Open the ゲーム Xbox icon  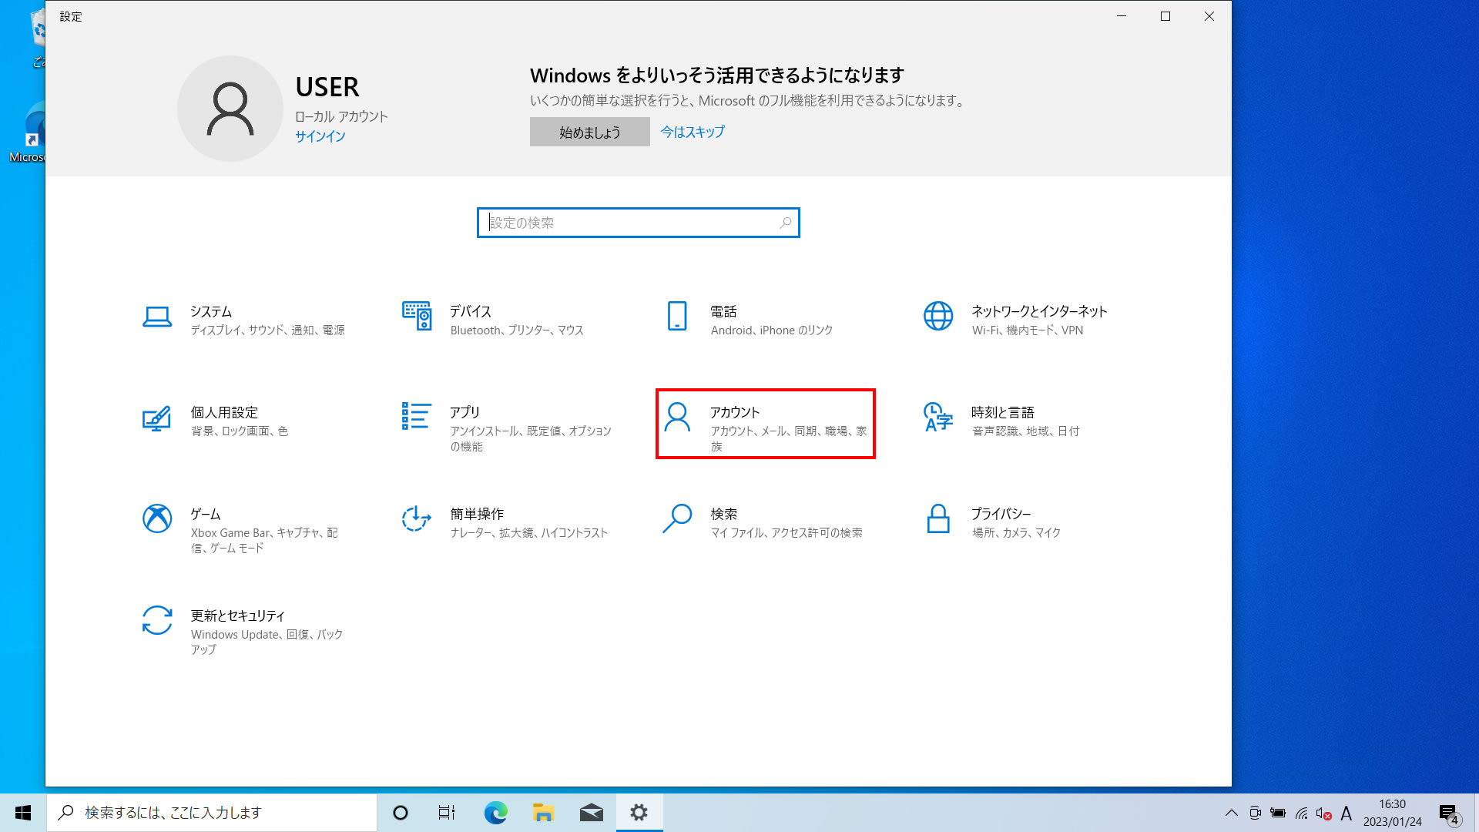157,518
